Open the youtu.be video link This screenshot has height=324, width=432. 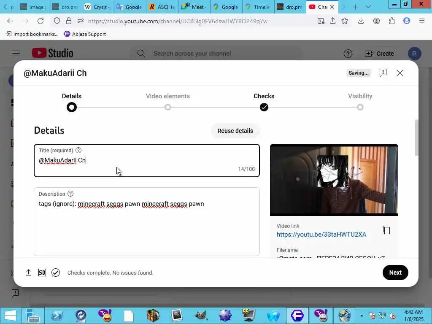point(321,235)
